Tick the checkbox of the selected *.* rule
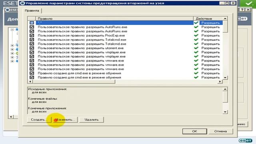The height and width of the screenshot is (144, 256). pyautogui.click(x=32, y=23)
